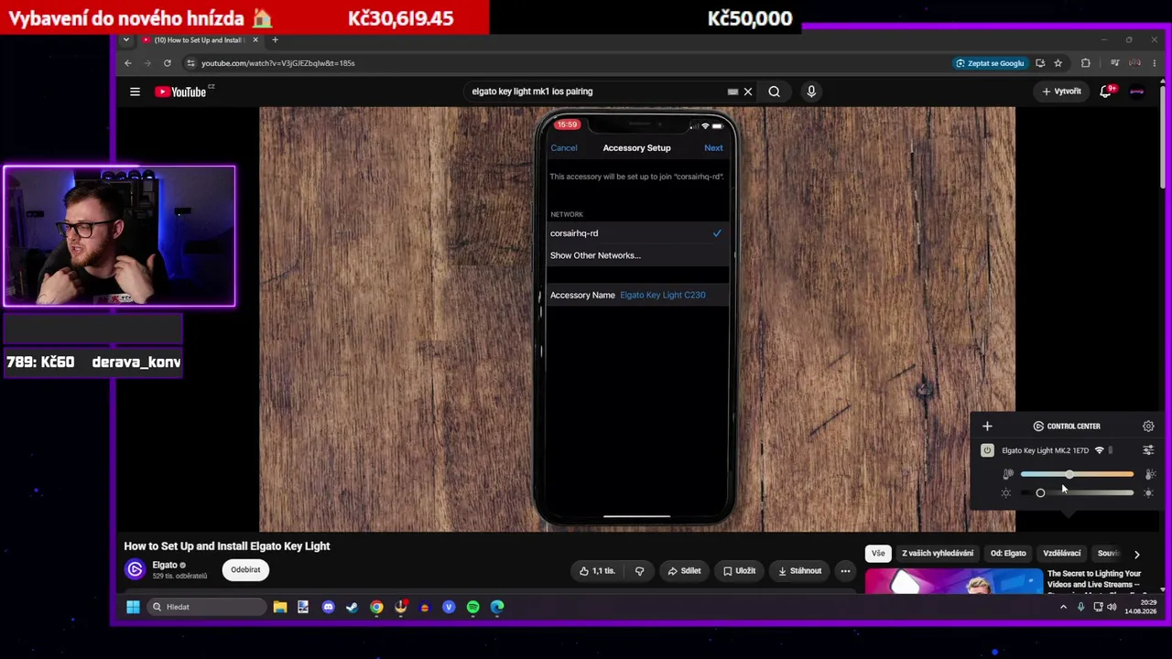The image size is (1172, 659).
Task: Subscribe with the Odebírat button
Action: tap(245, 569)
